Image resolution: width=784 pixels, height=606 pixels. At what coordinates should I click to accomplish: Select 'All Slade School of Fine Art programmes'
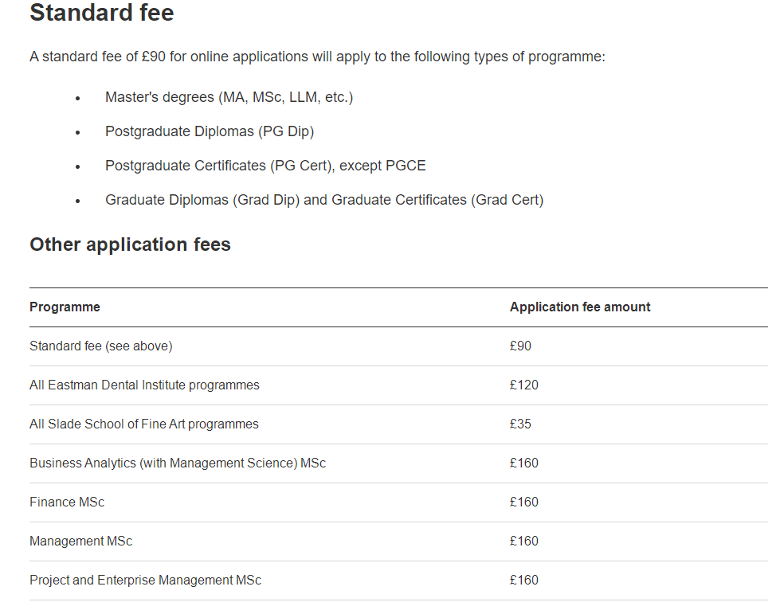(x=398, y=424)
